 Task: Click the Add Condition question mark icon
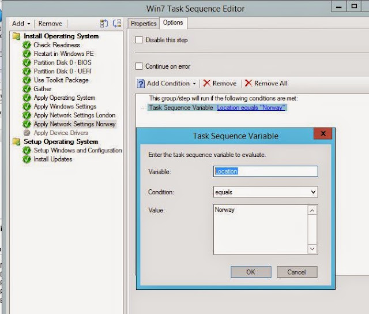point(141,83)
